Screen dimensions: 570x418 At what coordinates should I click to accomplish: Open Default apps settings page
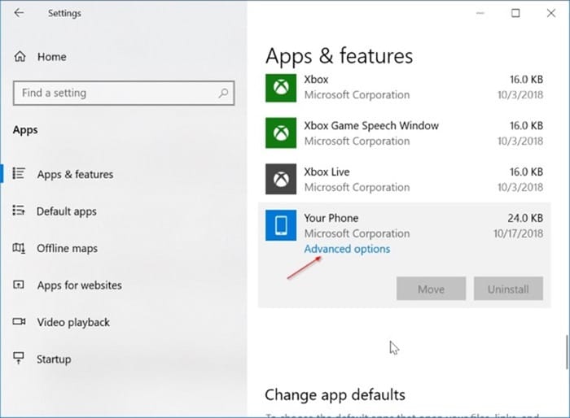[x=67, y=211]
